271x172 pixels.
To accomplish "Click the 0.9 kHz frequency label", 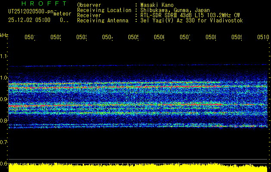I will coord(4,99).
